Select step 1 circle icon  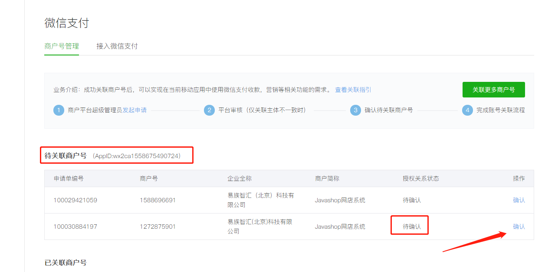tap(59, 110)
